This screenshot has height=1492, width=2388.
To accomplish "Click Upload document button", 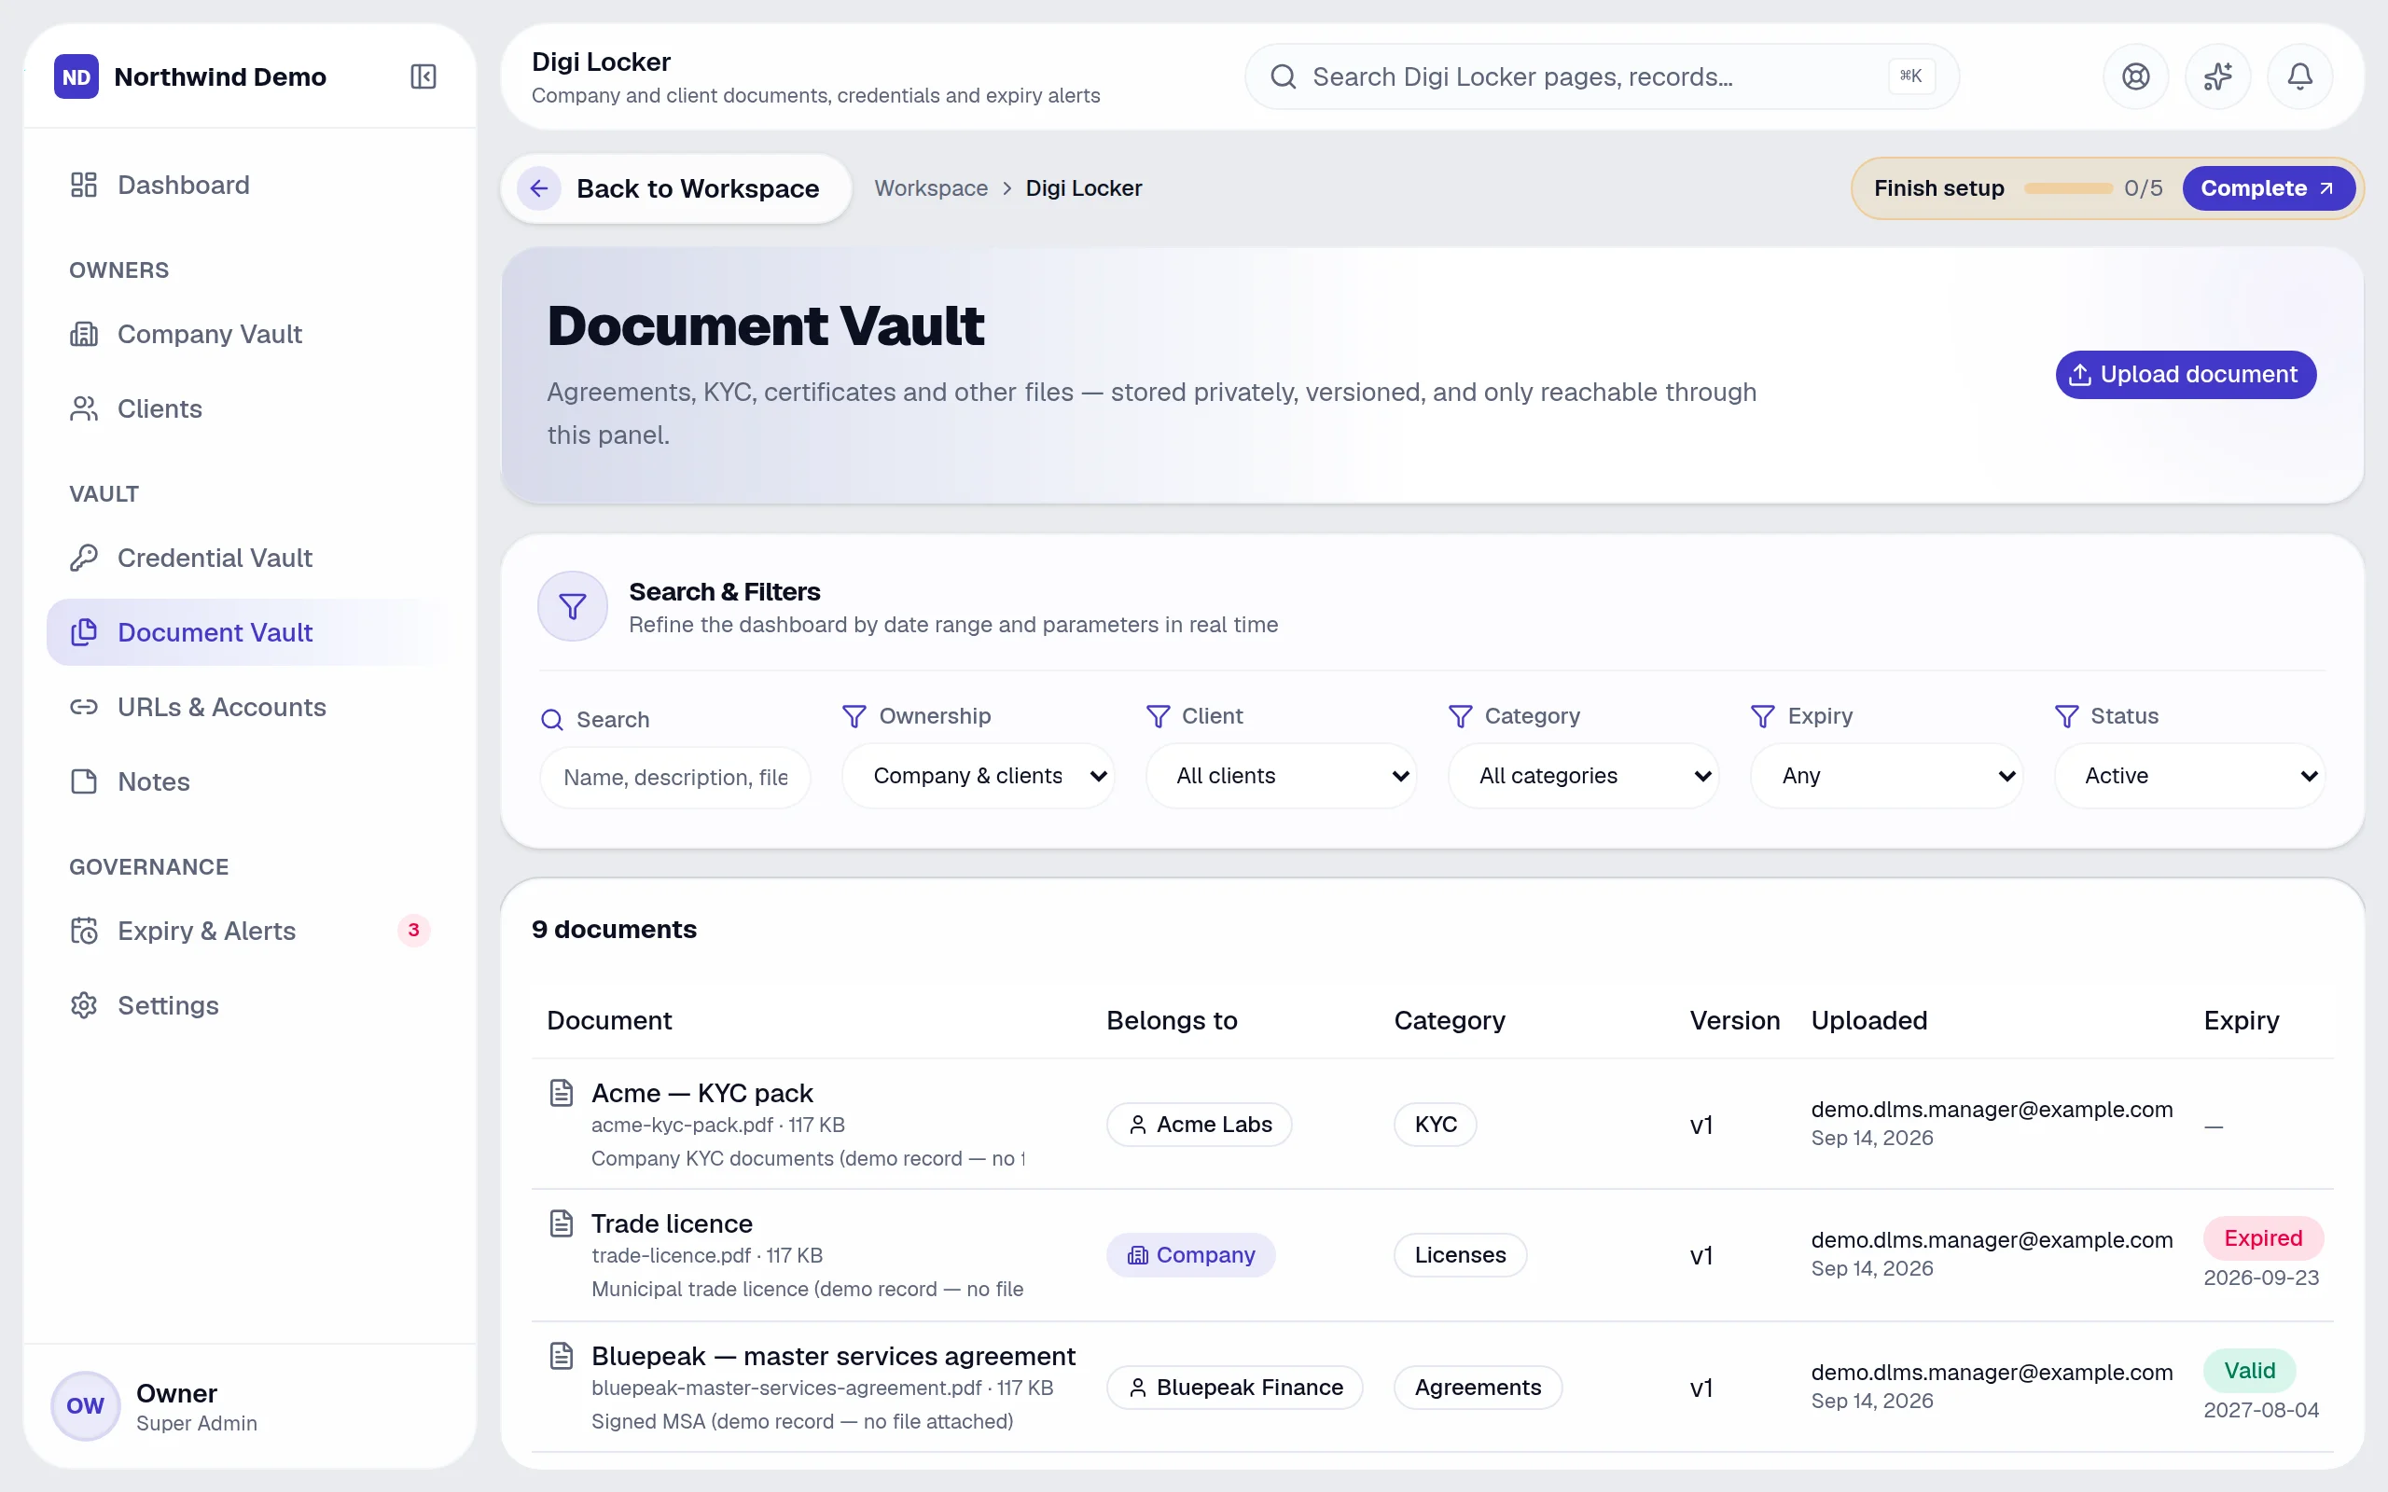I will point(2186,375).
